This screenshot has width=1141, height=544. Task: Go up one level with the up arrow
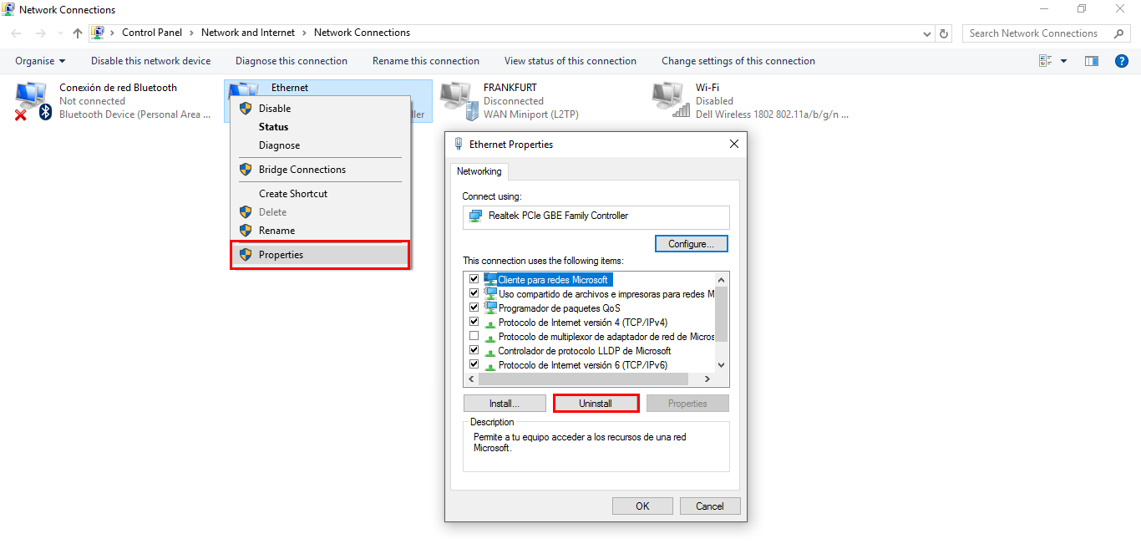pyautogui.click(x=78, y=33)
